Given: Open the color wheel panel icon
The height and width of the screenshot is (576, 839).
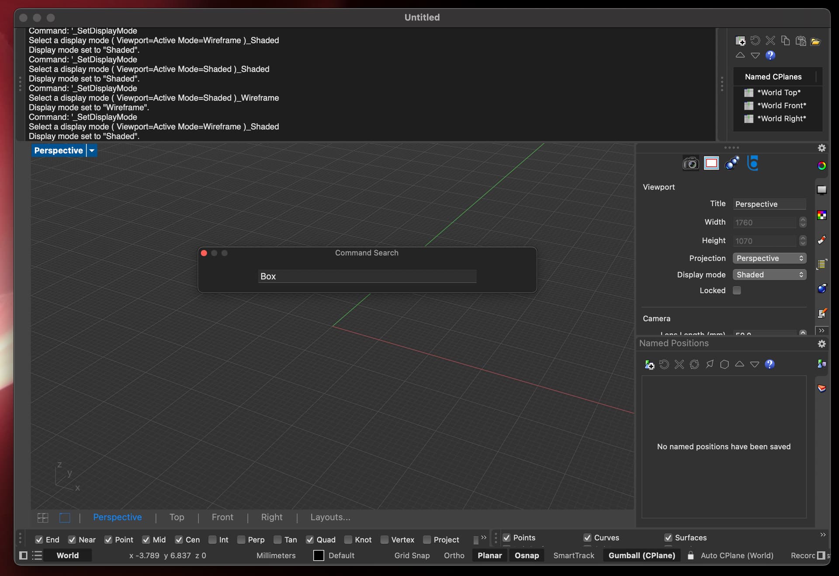Looking at the screenshot, I should 822,166.
